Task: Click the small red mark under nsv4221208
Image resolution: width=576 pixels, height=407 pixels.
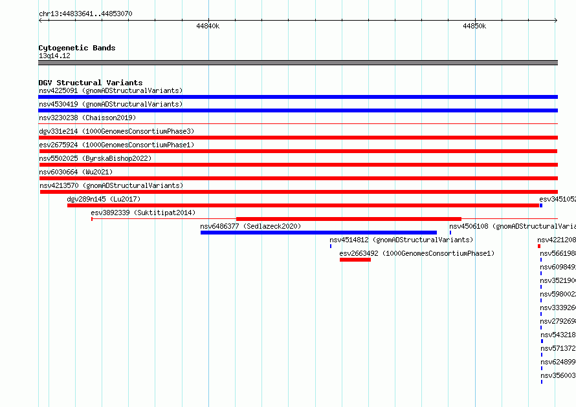Action: point(539,246)
